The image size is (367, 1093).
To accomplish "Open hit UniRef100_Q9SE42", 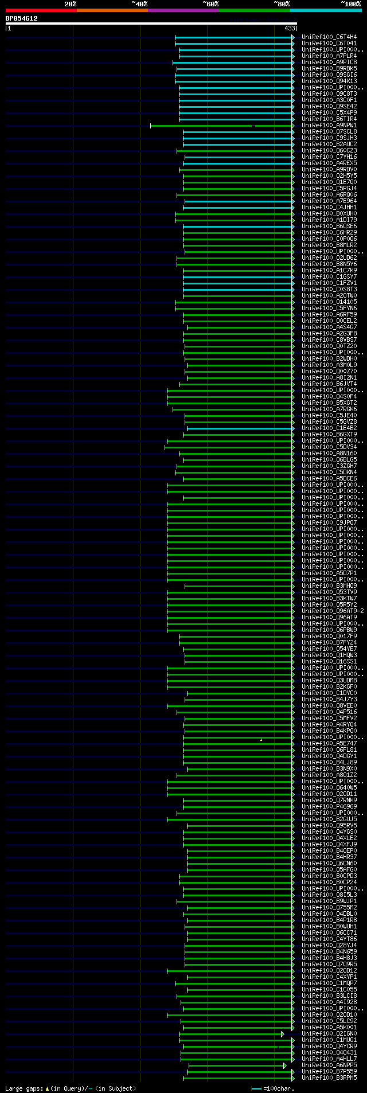I will 329,106.
